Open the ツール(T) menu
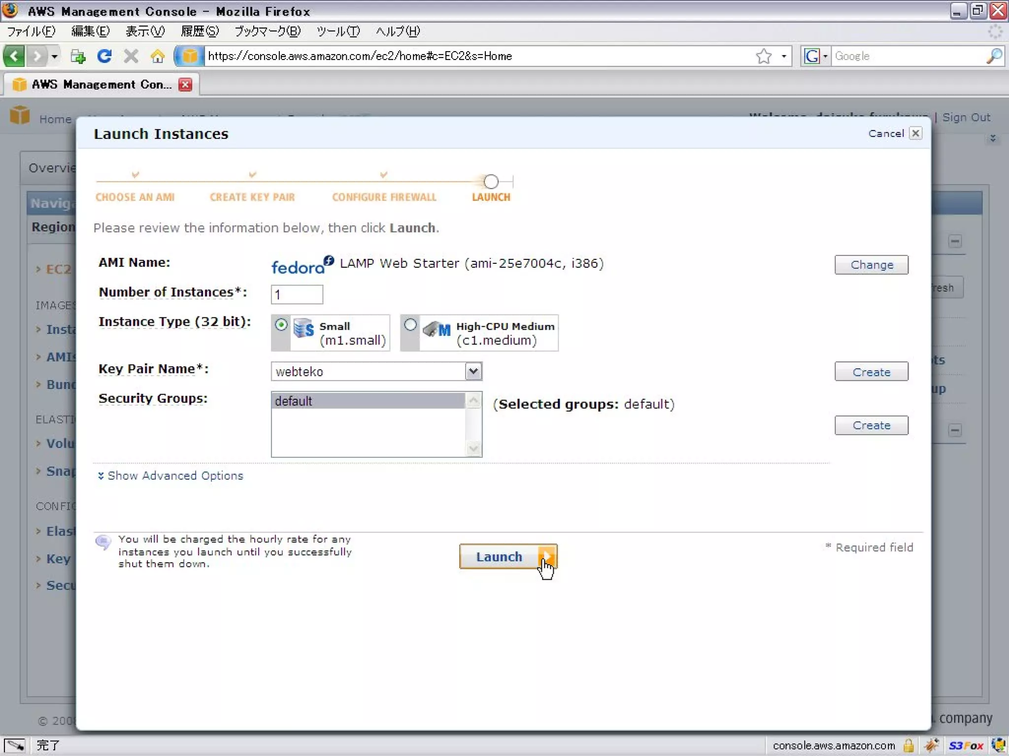 coord(338,31)
